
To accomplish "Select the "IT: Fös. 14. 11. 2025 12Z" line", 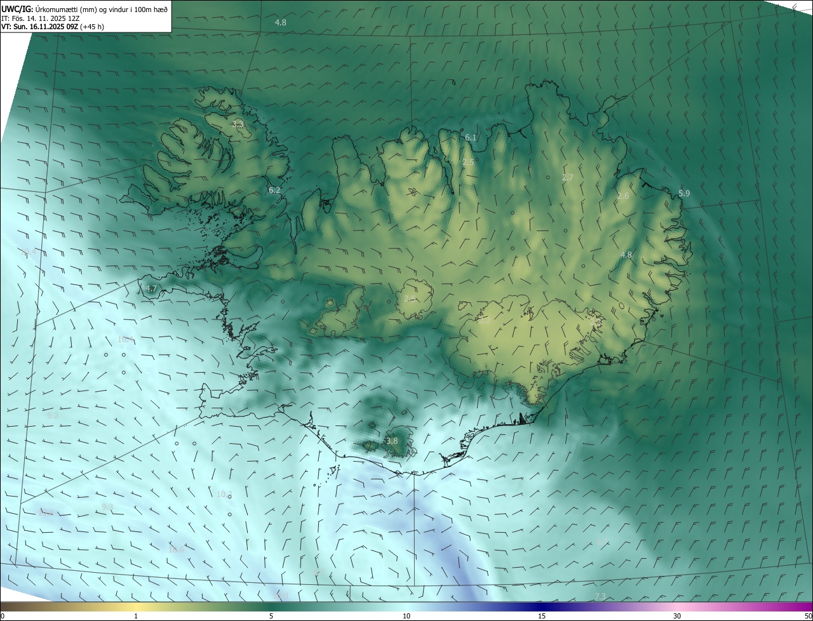I will pos(40,18).
